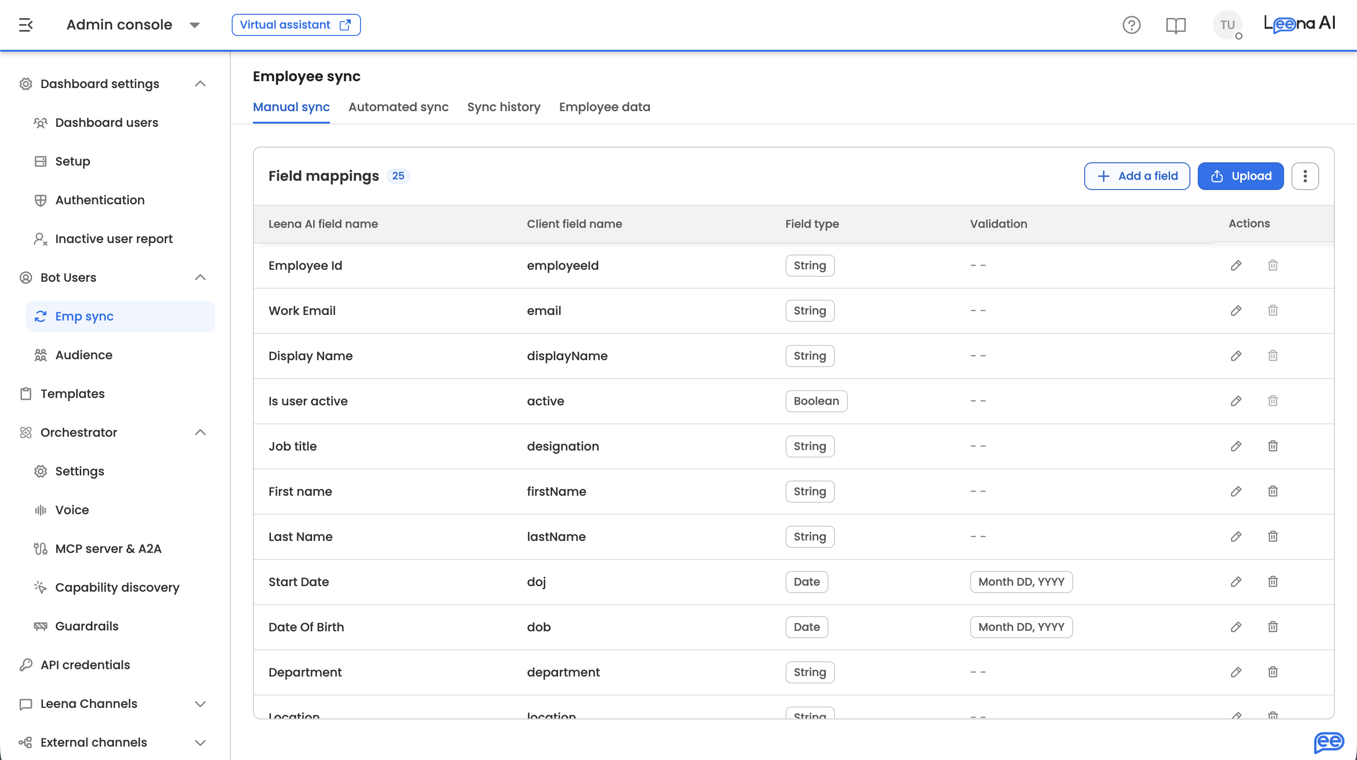Expand the External channels section

point(200,742)
